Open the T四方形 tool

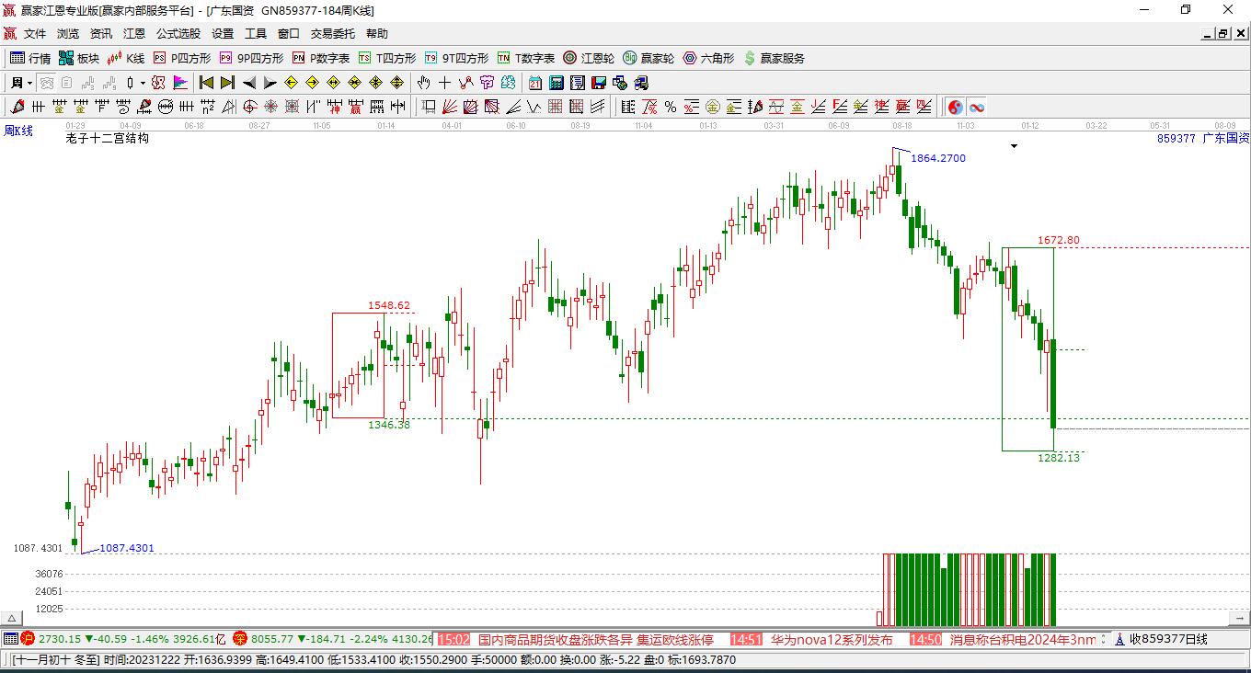tap(387, 58)
